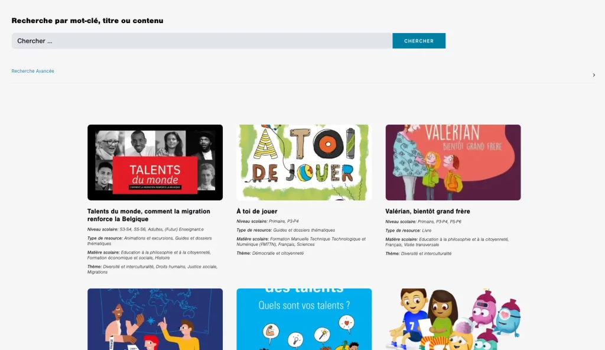Click À toi de jouer Type de resource line
This screenshot has width=605, height=350.
[285, 230]
